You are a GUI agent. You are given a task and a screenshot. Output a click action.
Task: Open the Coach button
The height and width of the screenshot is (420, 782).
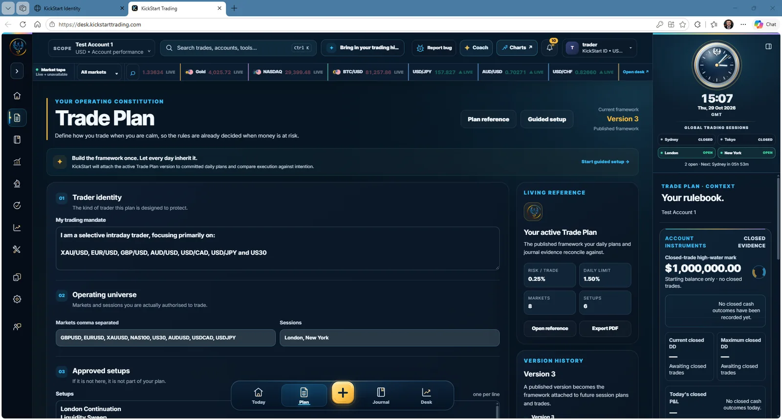click(x=476, y=48)
